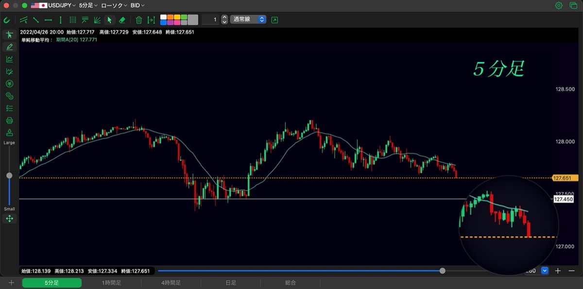Zoom in chart with plus button

point(558,271)
